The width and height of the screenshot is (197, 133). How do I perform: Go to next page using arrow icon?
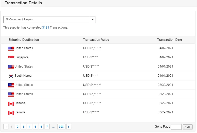tap(69, 127)
